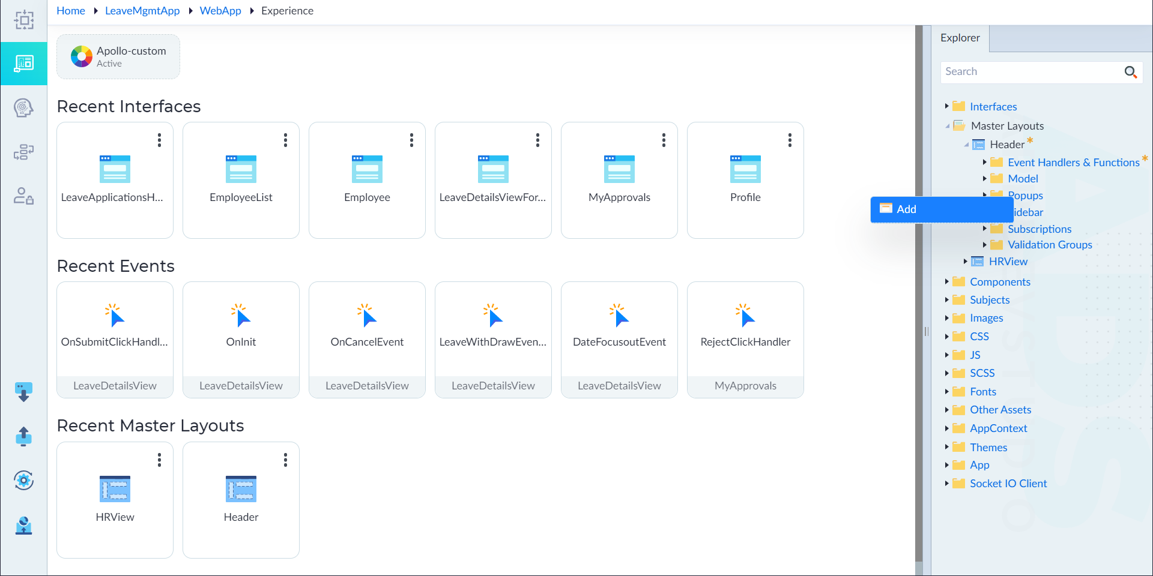Click the Apollo-custom active theme button

coord(118,57)
